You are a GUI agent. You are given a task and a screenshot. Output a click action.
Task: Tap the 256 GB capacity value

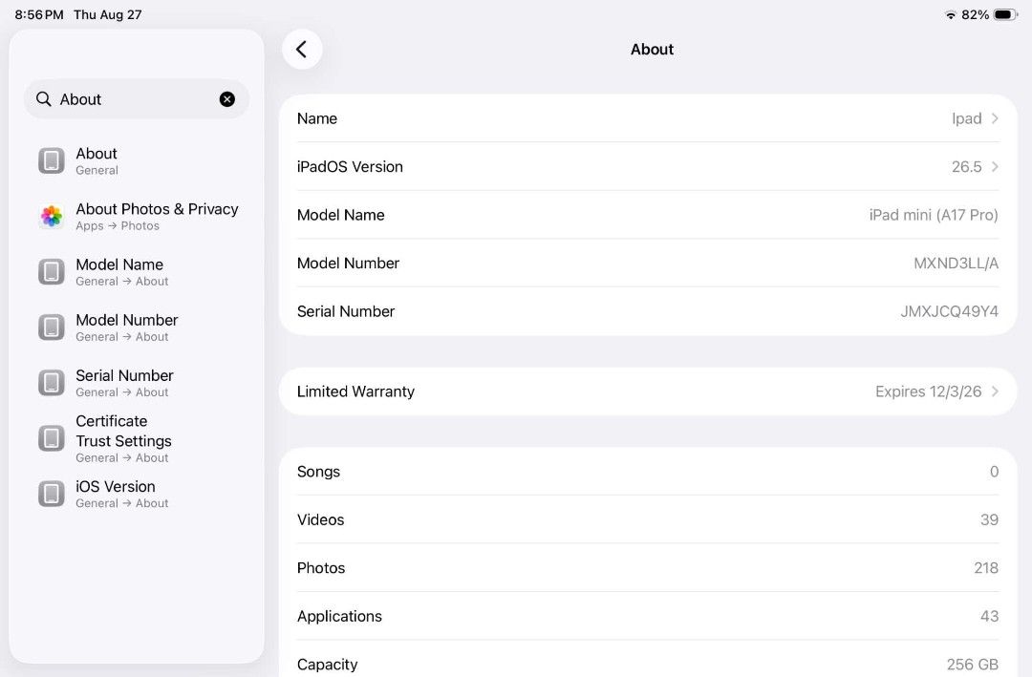(972, 665)
